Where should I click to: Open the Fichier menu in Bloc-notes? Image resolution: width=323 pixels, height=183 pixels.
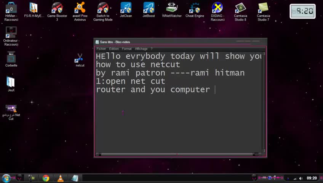(x=101, y=49)
